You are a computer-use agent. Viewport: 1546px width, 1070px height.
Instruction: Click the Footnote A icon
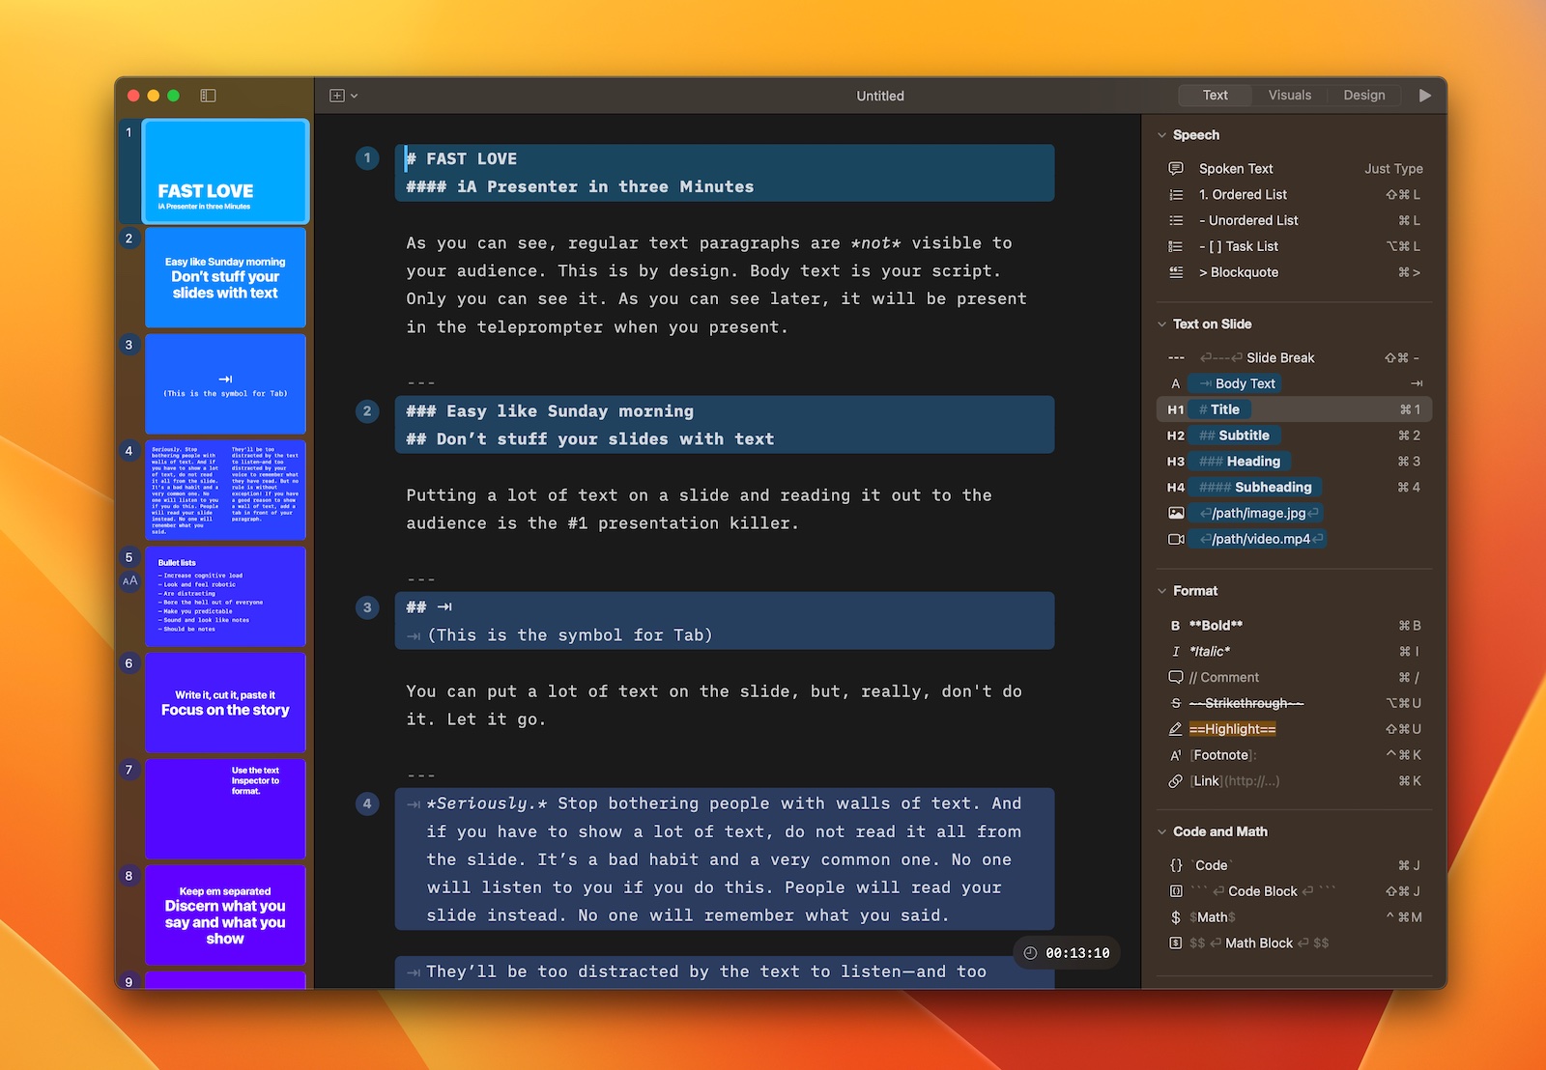[x=1176, y=755]
